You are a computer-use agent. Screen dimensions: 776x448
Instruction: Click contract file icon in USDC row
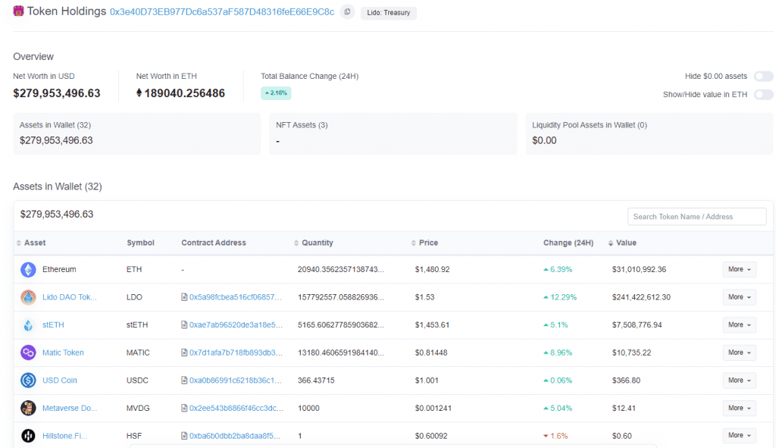184,381
